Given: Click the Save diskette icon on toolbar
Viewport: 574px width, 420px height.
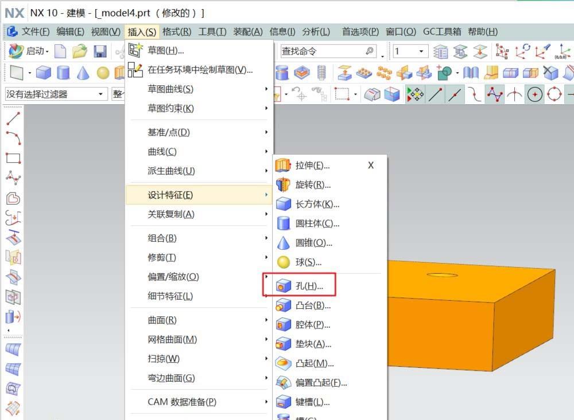Looking at the screenshot, I should [100, 51].
